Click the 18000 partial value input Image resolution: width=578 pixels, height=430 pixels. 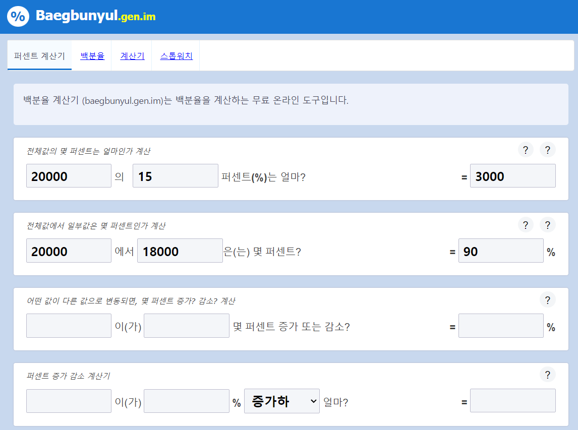[180, 251]
